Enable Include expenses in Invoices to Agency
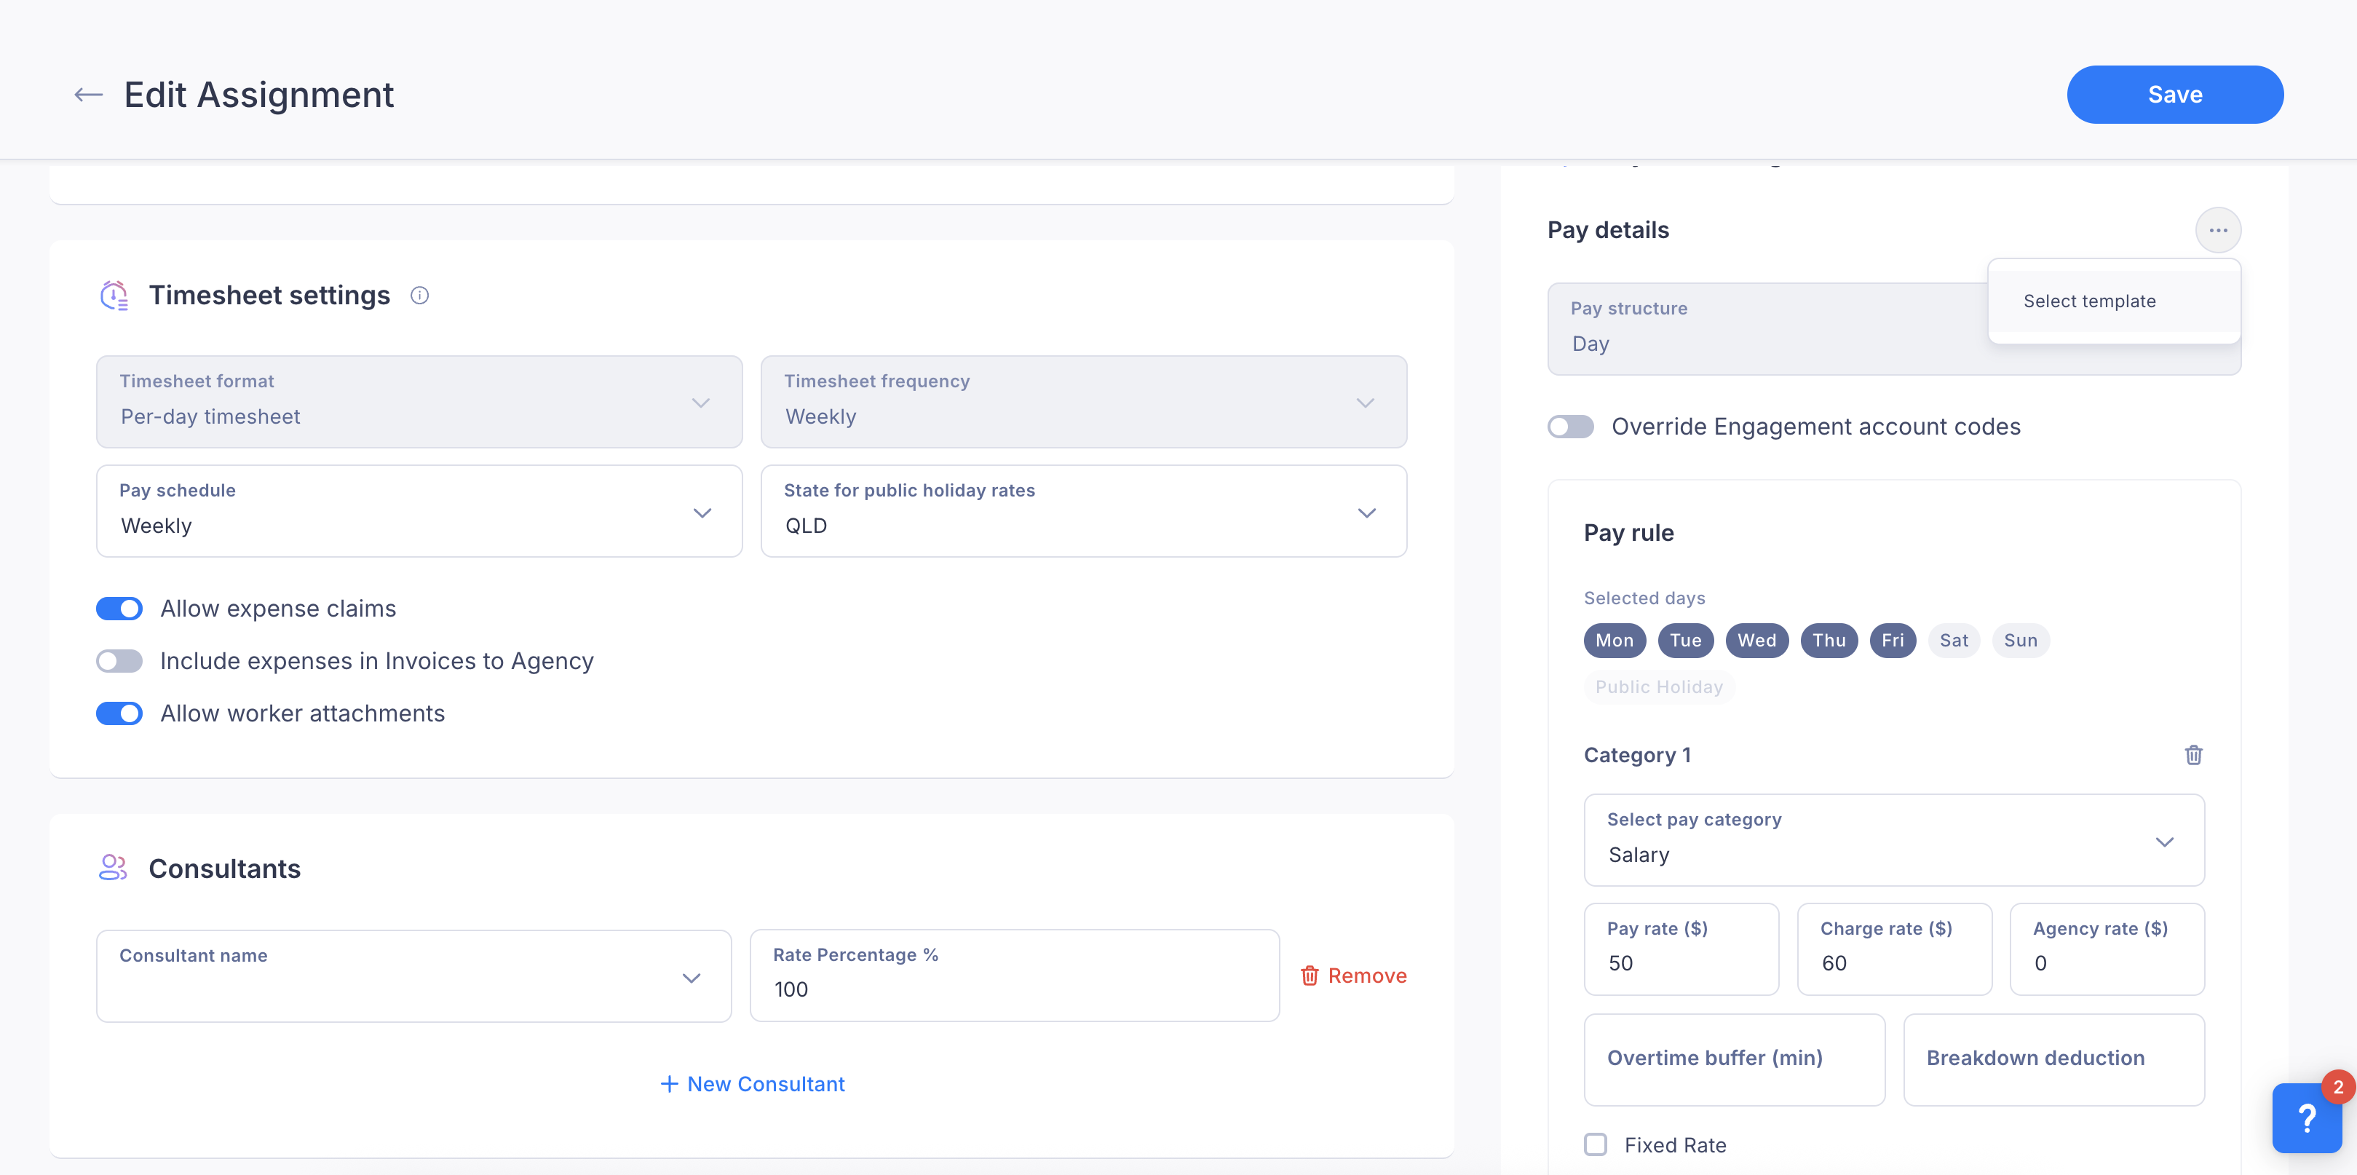 coord(119,661)
